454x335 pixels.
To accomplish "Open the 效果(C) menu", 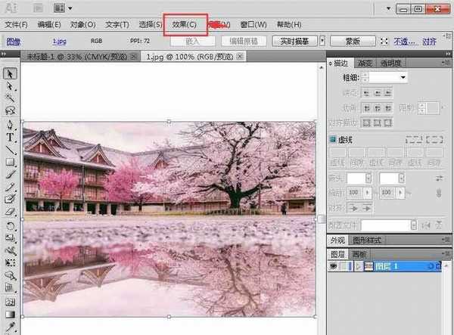I will click(x=184, y=24).
